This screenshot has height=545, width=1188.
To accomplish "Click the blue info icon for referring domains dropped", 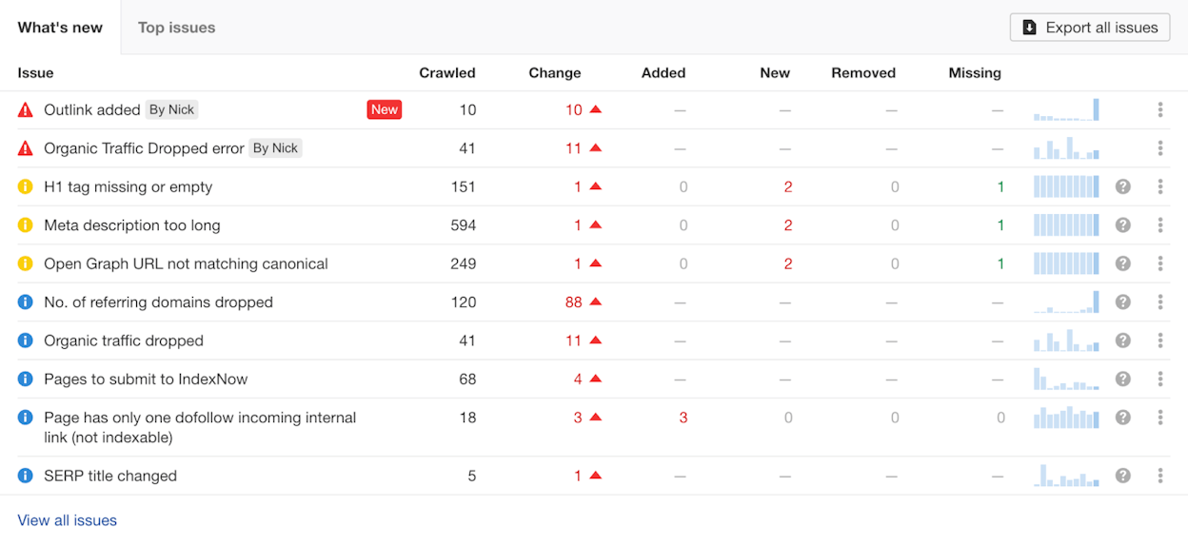I will 26,302.
